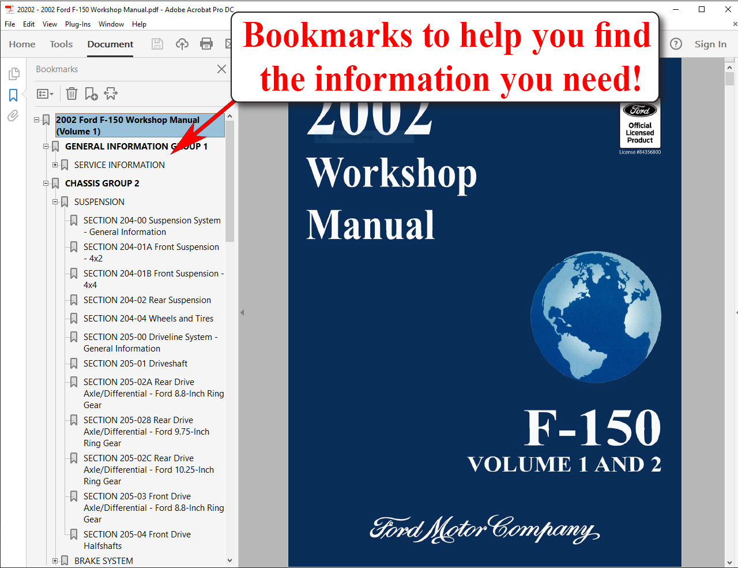738x568 pixels.
Task: Open the bookmarks Options dropdown
Action: pos(45,94)
